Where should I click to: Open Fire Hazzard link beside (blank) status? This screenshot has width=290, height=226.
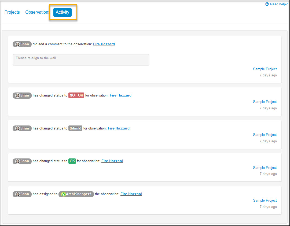coord(119,128)
